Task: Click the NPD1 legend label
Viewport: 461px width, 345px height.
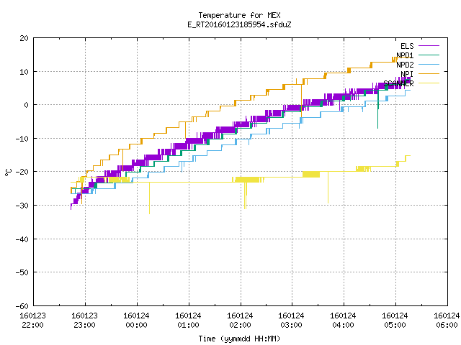Action: click(x=405, y=55)
